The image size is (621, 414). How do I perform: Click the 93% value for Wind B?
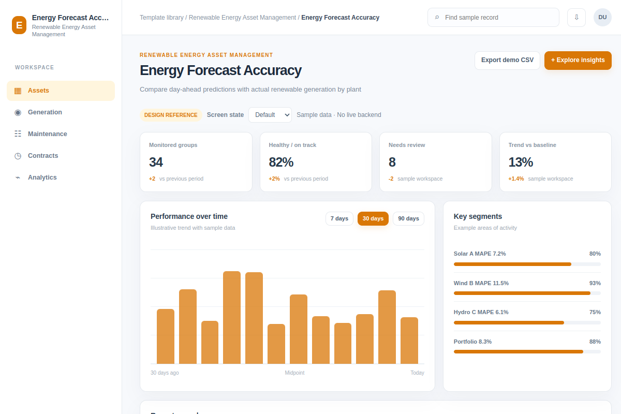(595, 283)
